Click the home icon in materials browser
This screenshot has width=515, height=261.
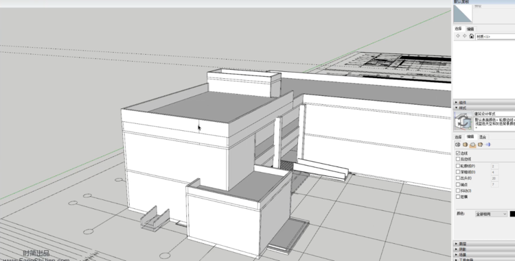tap(472, 36)
